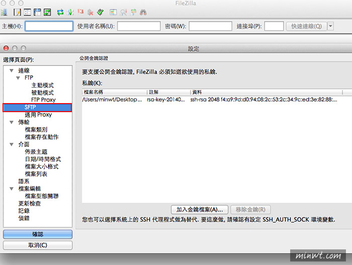Select 偵錯 settings page
352x265 pixels.
(24, 218)
